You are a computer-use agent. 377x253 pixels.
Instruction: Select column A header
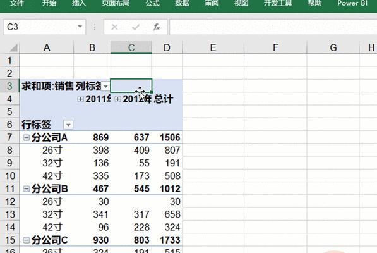pyautogui.click(x=47, y=47)
